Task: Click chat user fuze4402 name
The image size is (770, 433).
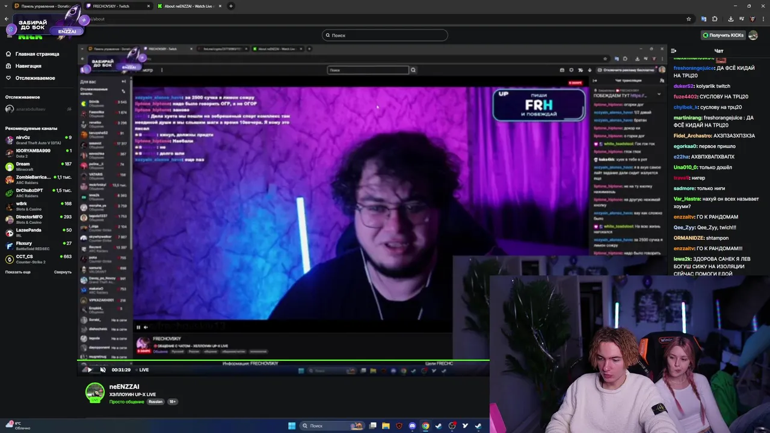Action: coord(685,97)
